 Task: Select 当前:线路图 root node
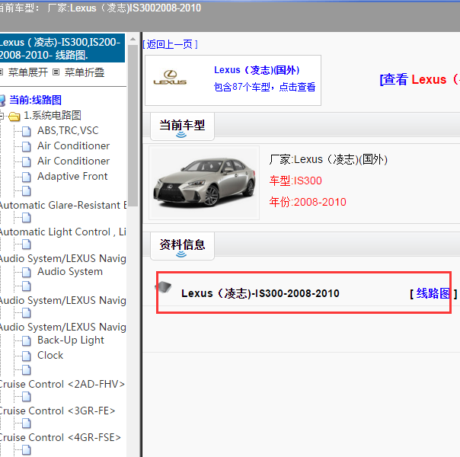pos(35,100)
